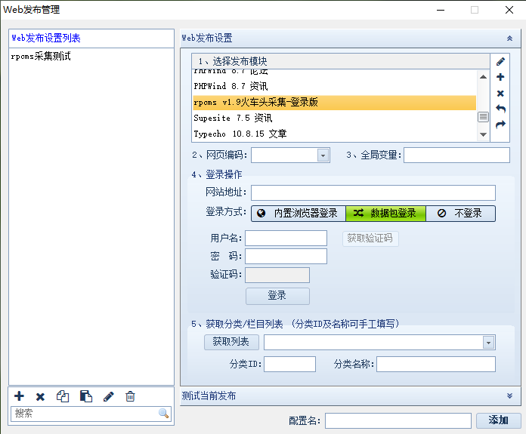
Task: Click the add module plus icon
Action: (500, 77)
